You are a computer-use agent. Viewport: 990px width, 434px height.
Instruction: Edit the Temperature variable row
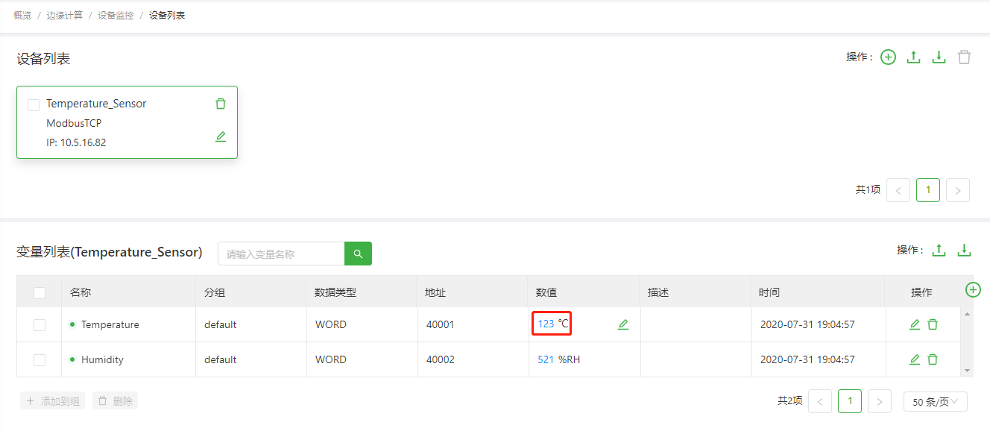click(915, 324)
